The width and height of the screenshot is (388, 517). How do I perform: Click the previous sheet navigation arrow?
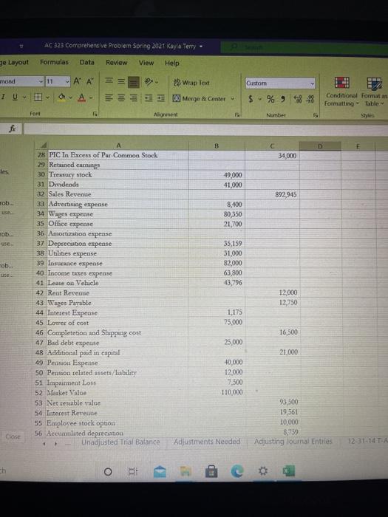44,444
